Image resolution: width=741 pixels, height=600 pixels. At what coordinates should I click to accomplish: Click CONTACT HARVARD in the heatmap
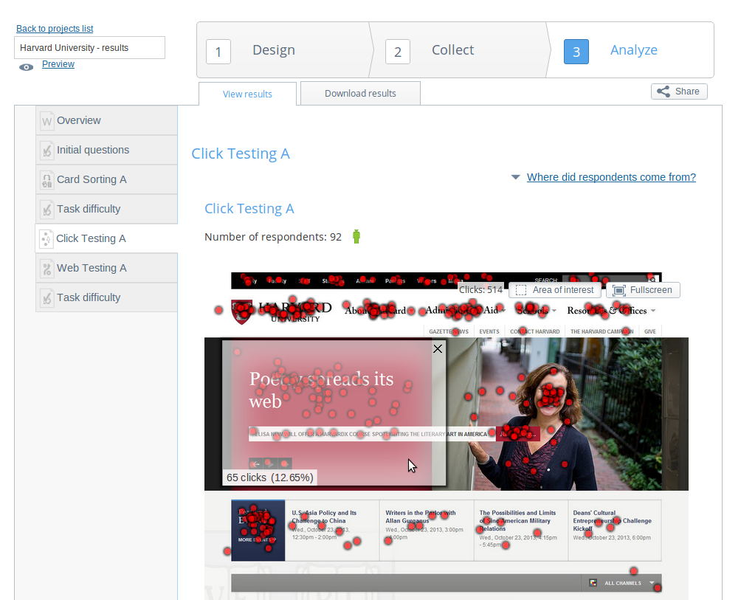point(534,331)
